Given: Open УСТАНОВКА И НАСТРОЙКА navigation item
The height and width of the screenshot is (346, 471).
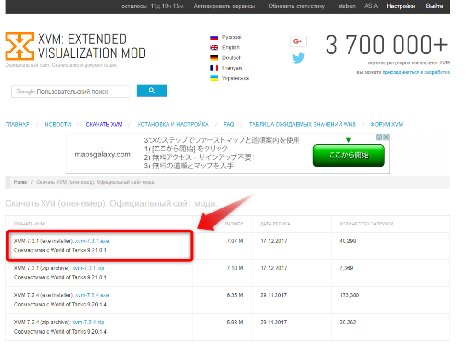Looking at the screenshot, I should (173, 124).
